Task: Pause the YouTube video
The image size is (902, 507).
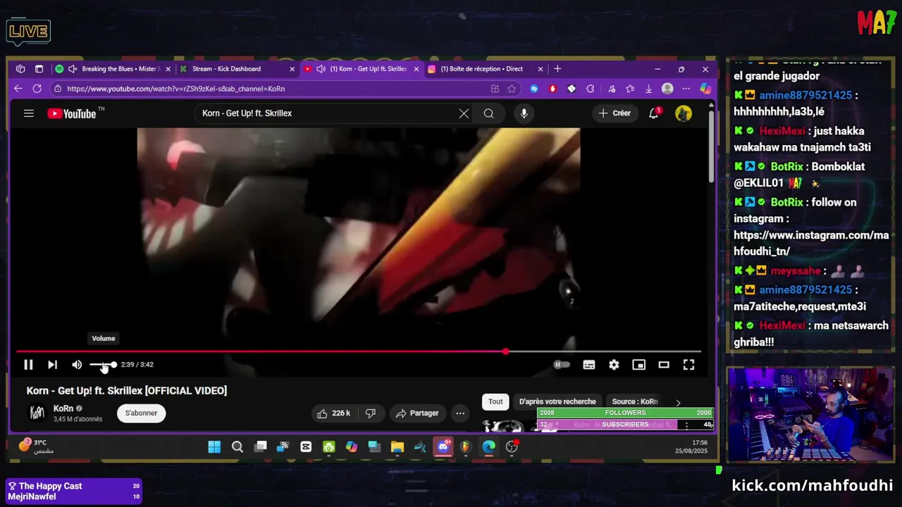Action: [28, 365]
